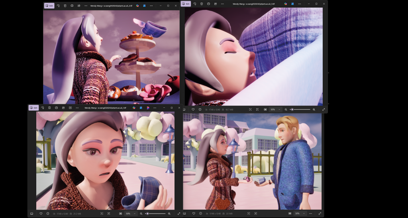Click Edit button in the _3.tif window
The image size is (408, 218).
click(x=186, y=4)
